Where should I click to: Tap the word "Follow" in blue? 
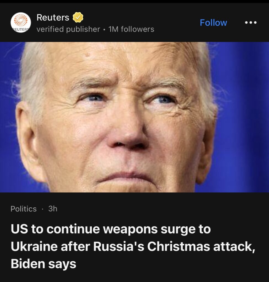point(213,23)
